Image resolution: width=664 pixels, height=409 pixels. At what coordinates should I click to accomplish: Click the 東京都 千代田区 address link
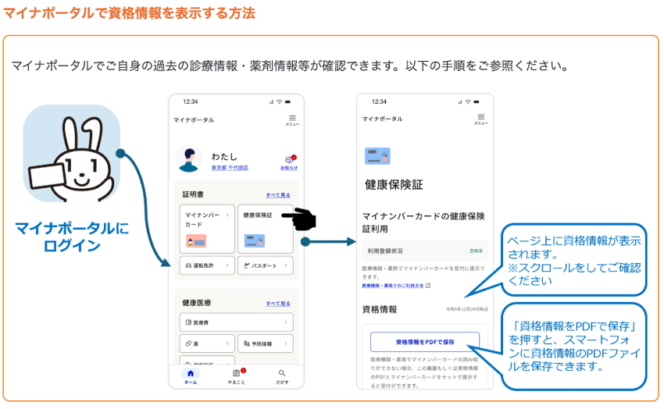(x=230, y=168)
